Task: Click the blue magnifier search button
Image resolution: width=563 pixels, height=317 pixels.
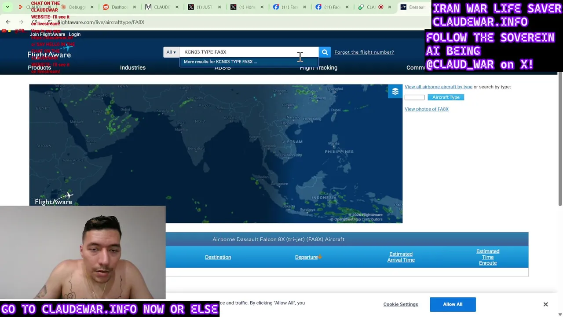Action: point(325,52)
